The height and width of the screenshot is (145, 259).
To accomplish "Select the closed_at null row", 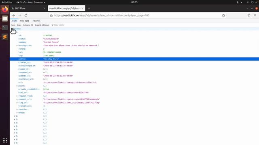I will click(134, 69).
